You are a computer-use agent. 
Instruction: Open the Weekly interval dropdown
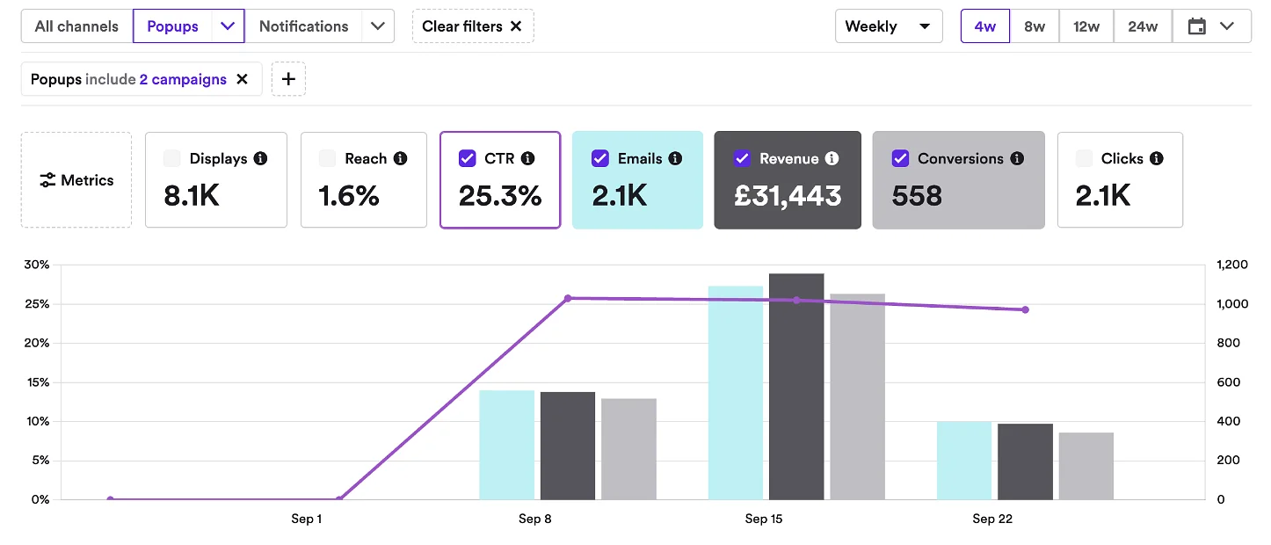[x=888, y=26]
